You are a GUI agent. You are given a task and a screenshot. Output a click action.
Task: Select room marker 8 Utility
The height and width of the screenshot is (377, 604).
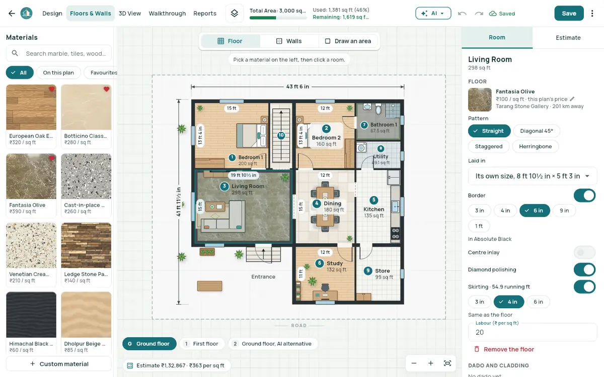pyautogui.click(x=381, y=149)
